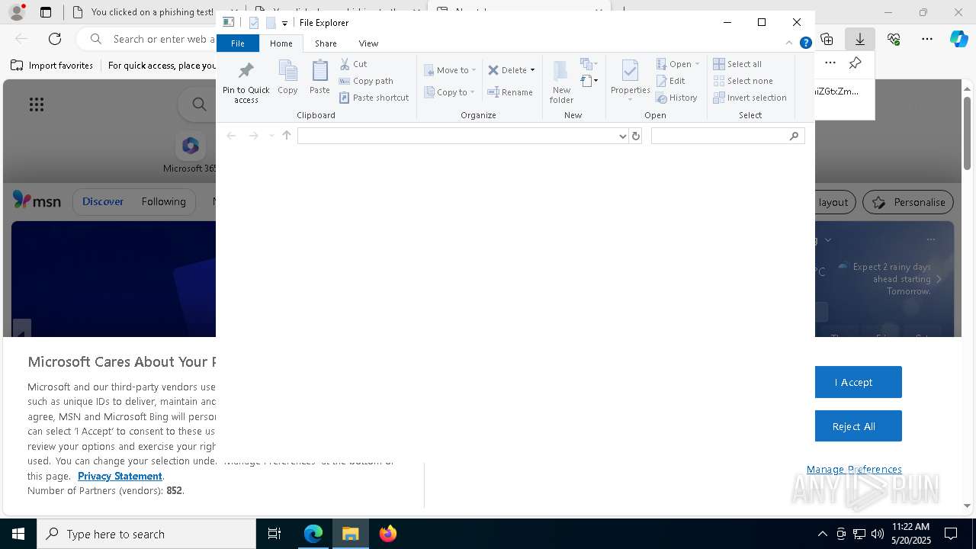
Task: Click Copy path in the ribbon
Action: (366, 81)
